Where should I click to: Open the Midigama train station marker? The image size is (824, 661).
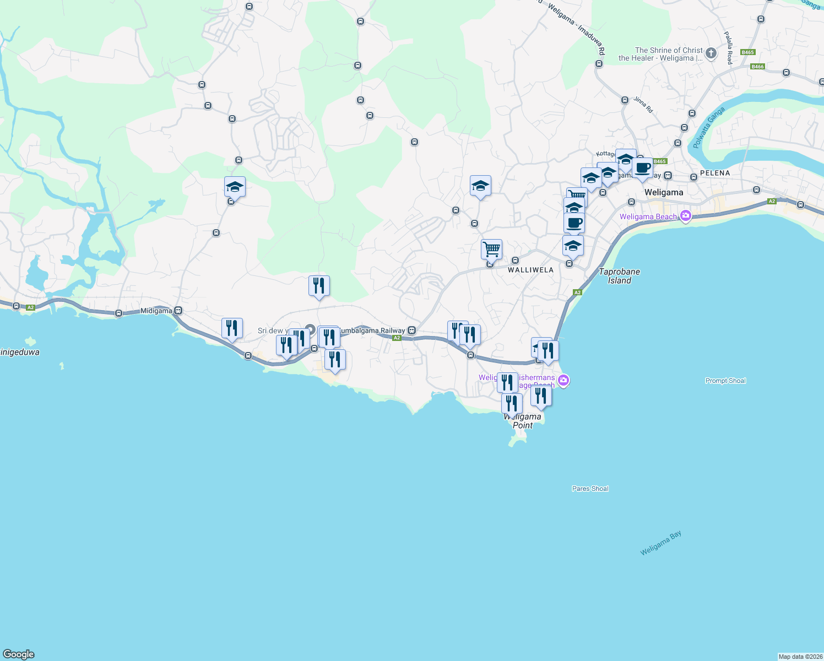[x=177, y=311]
